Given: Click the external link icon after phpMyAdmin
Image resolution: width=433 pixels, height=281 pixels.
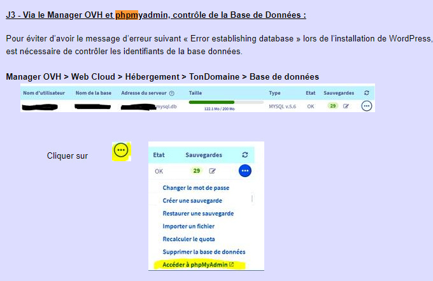Looking at the screenshot, I should (232, 264).
